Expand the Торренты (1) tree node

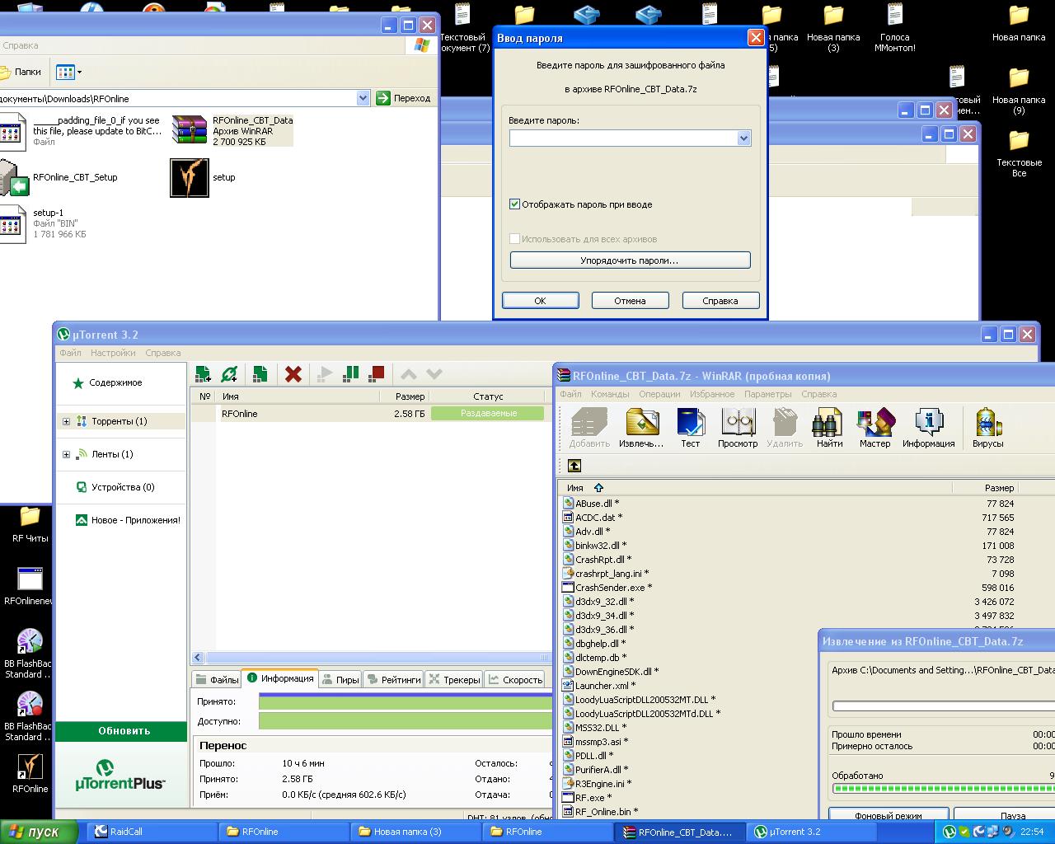click(x=66, y=421)
